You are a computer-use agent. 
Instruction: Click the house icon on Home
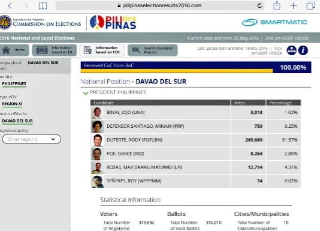click(x=6, y=50)
